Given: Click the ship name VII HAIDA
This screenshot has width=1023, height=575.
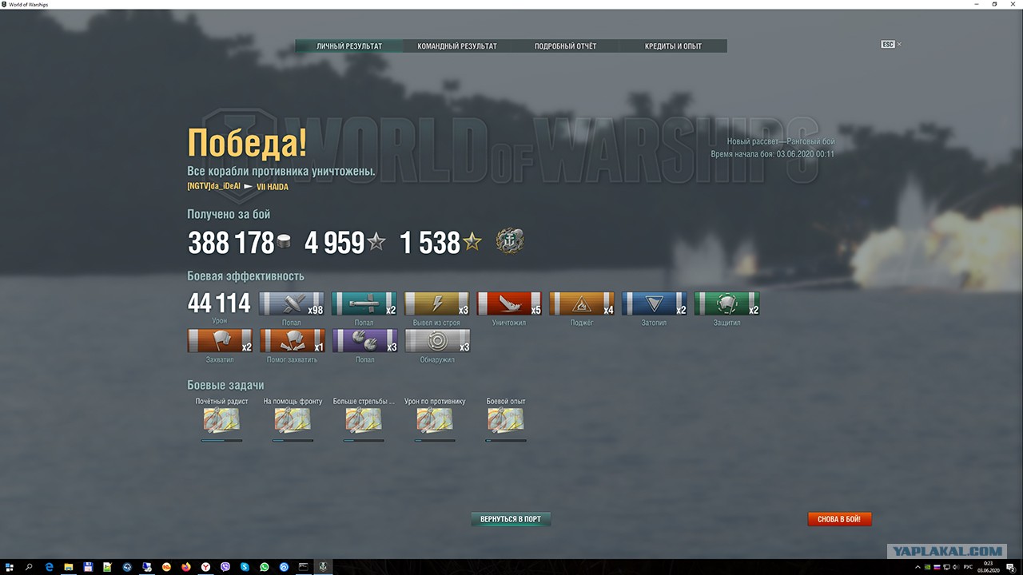Looking at the screenshot, I should point(273,187).
